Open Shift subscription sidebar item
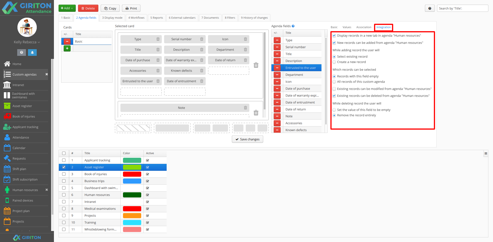 coord(25,180)
